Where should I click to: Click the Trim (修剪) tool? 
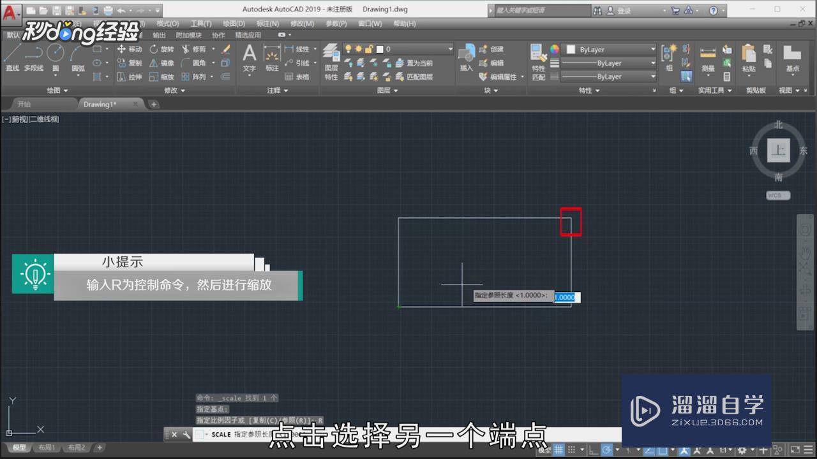194,49
